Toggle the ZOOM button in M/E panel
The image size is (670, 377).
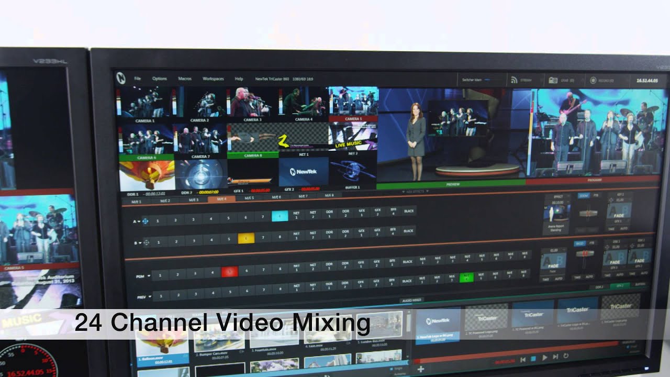tap(583, 195)
